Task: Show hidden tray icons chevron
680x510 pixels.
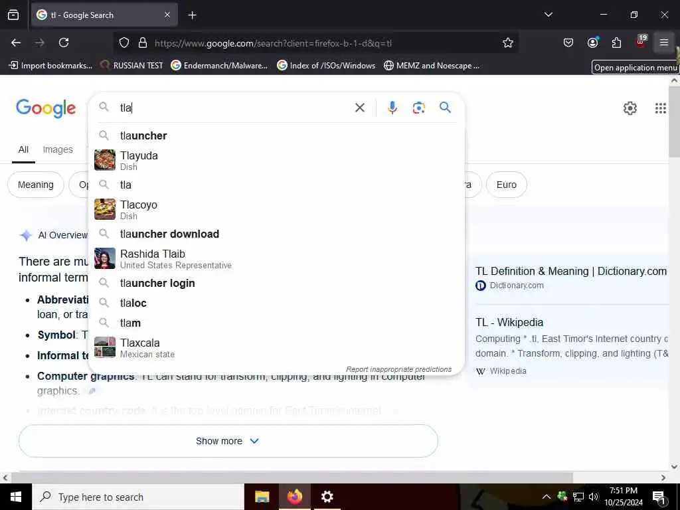Action: [x=547, y=497]
